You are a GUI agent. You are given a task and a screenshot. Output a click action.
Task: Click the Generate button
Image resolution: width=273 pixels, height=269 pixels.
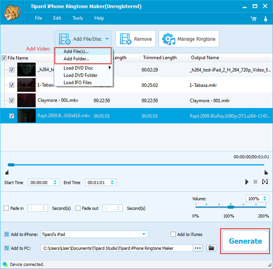[245, 241]
